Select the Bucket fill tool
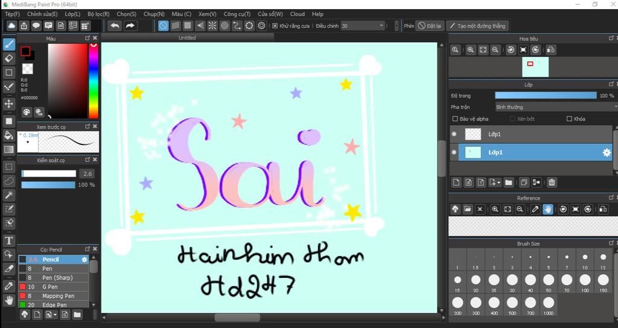This screenshot has width=618, height=328. pyautogui.click(x=9, y=135)
